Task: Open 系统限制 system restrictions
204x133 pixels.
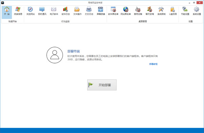Action: [161, 11]
